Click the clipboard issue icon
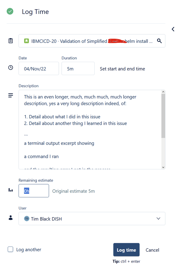 (11, 41)
